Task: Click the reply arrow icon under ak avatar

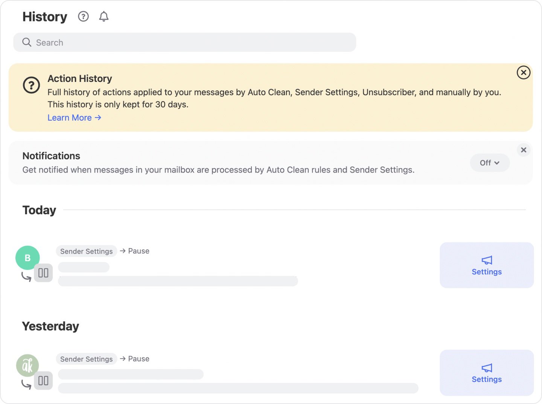Action: point(26,384)
